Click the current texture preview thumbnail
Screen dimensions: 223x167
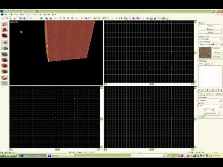[x=205, y=53]
